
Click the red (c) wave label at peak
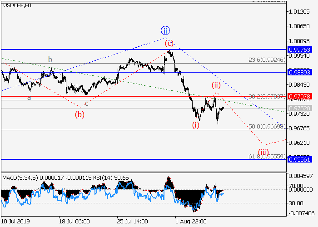tap(169, 43)
